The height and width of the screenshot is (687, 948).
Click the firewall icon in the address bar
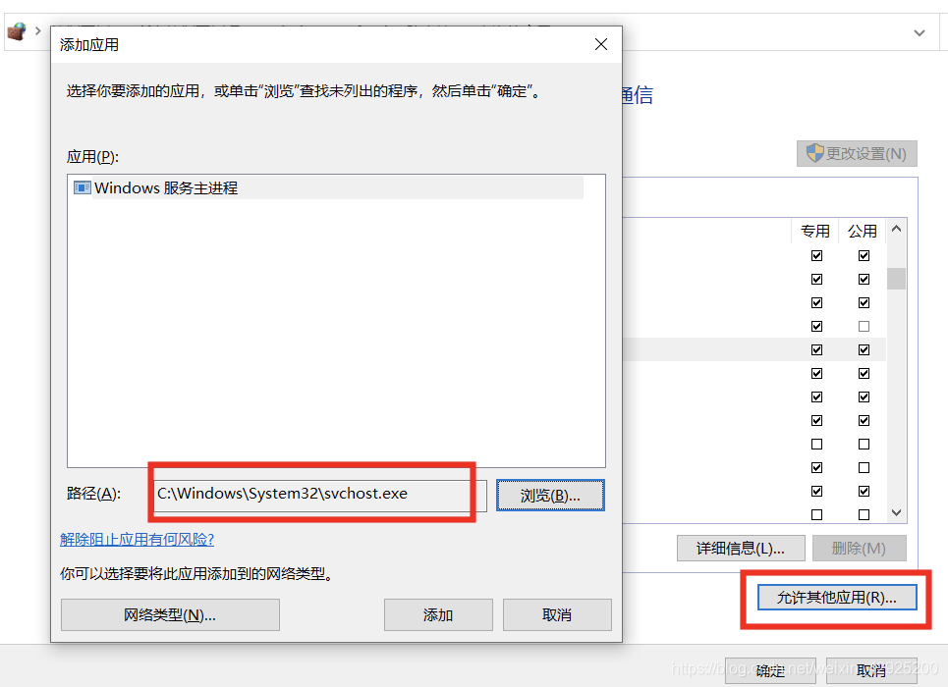pos(17,30)
